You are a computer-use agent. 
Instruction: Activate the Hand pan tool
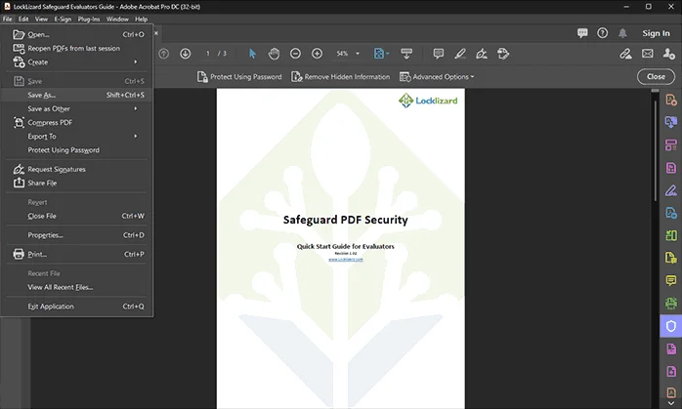pyautogui.click(x=275, y=53)
